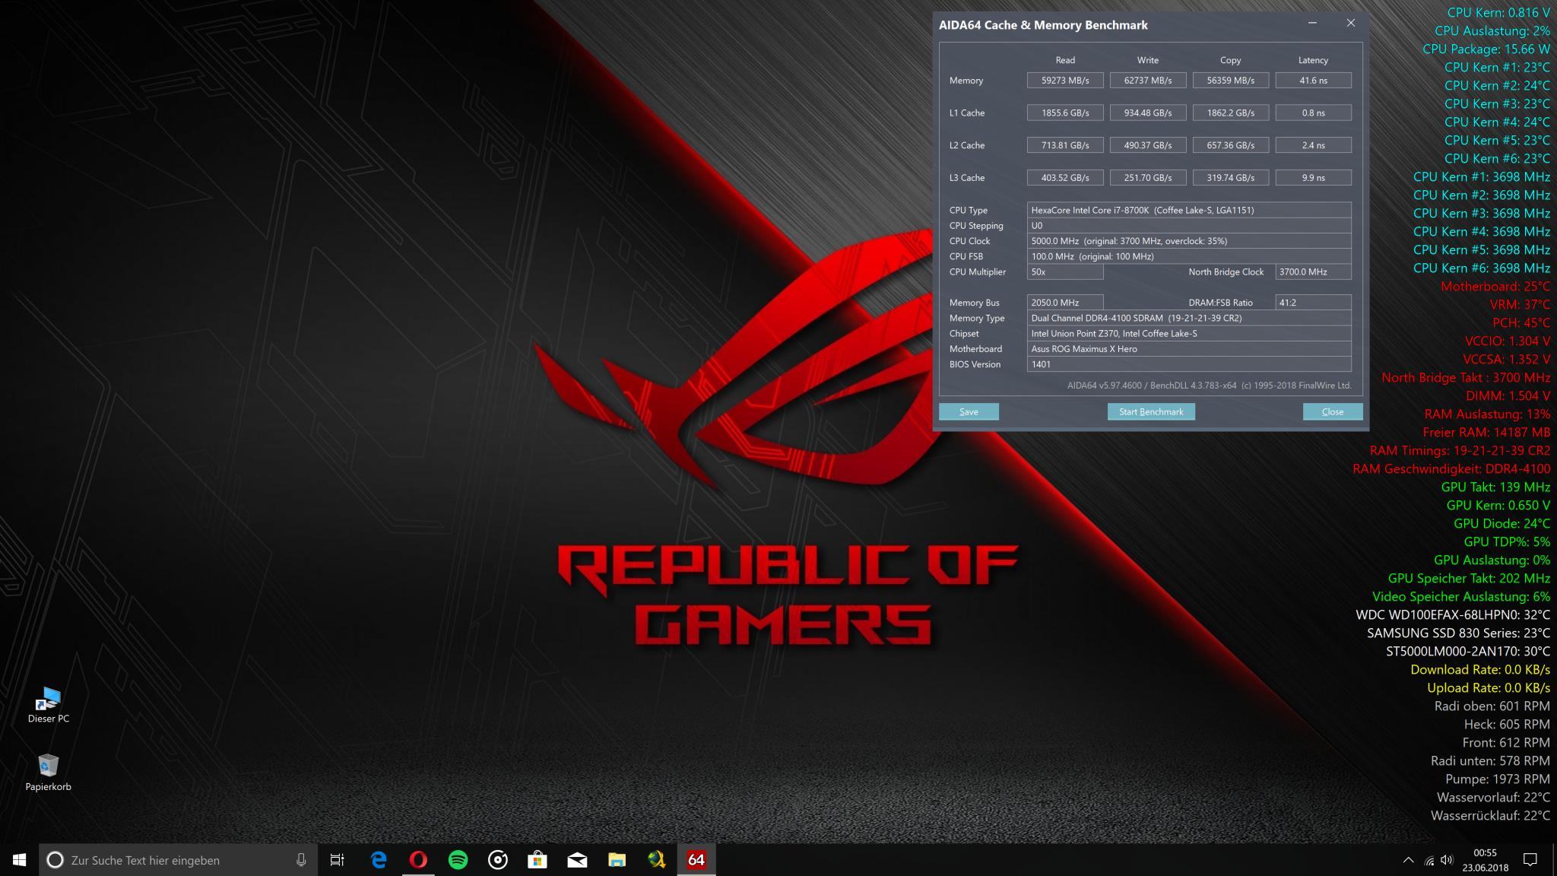Click the Latency column header
The image size is (1557, 876).
(1313, 60)
